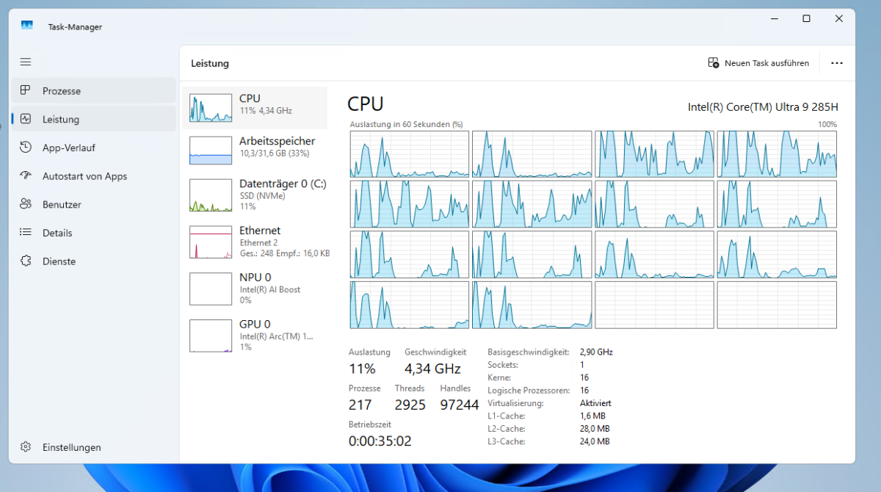This screenshot has height=492, width=881.
Task: Show Datenträger 0 (C:) disk graph
Action: [x=255, y=195]
